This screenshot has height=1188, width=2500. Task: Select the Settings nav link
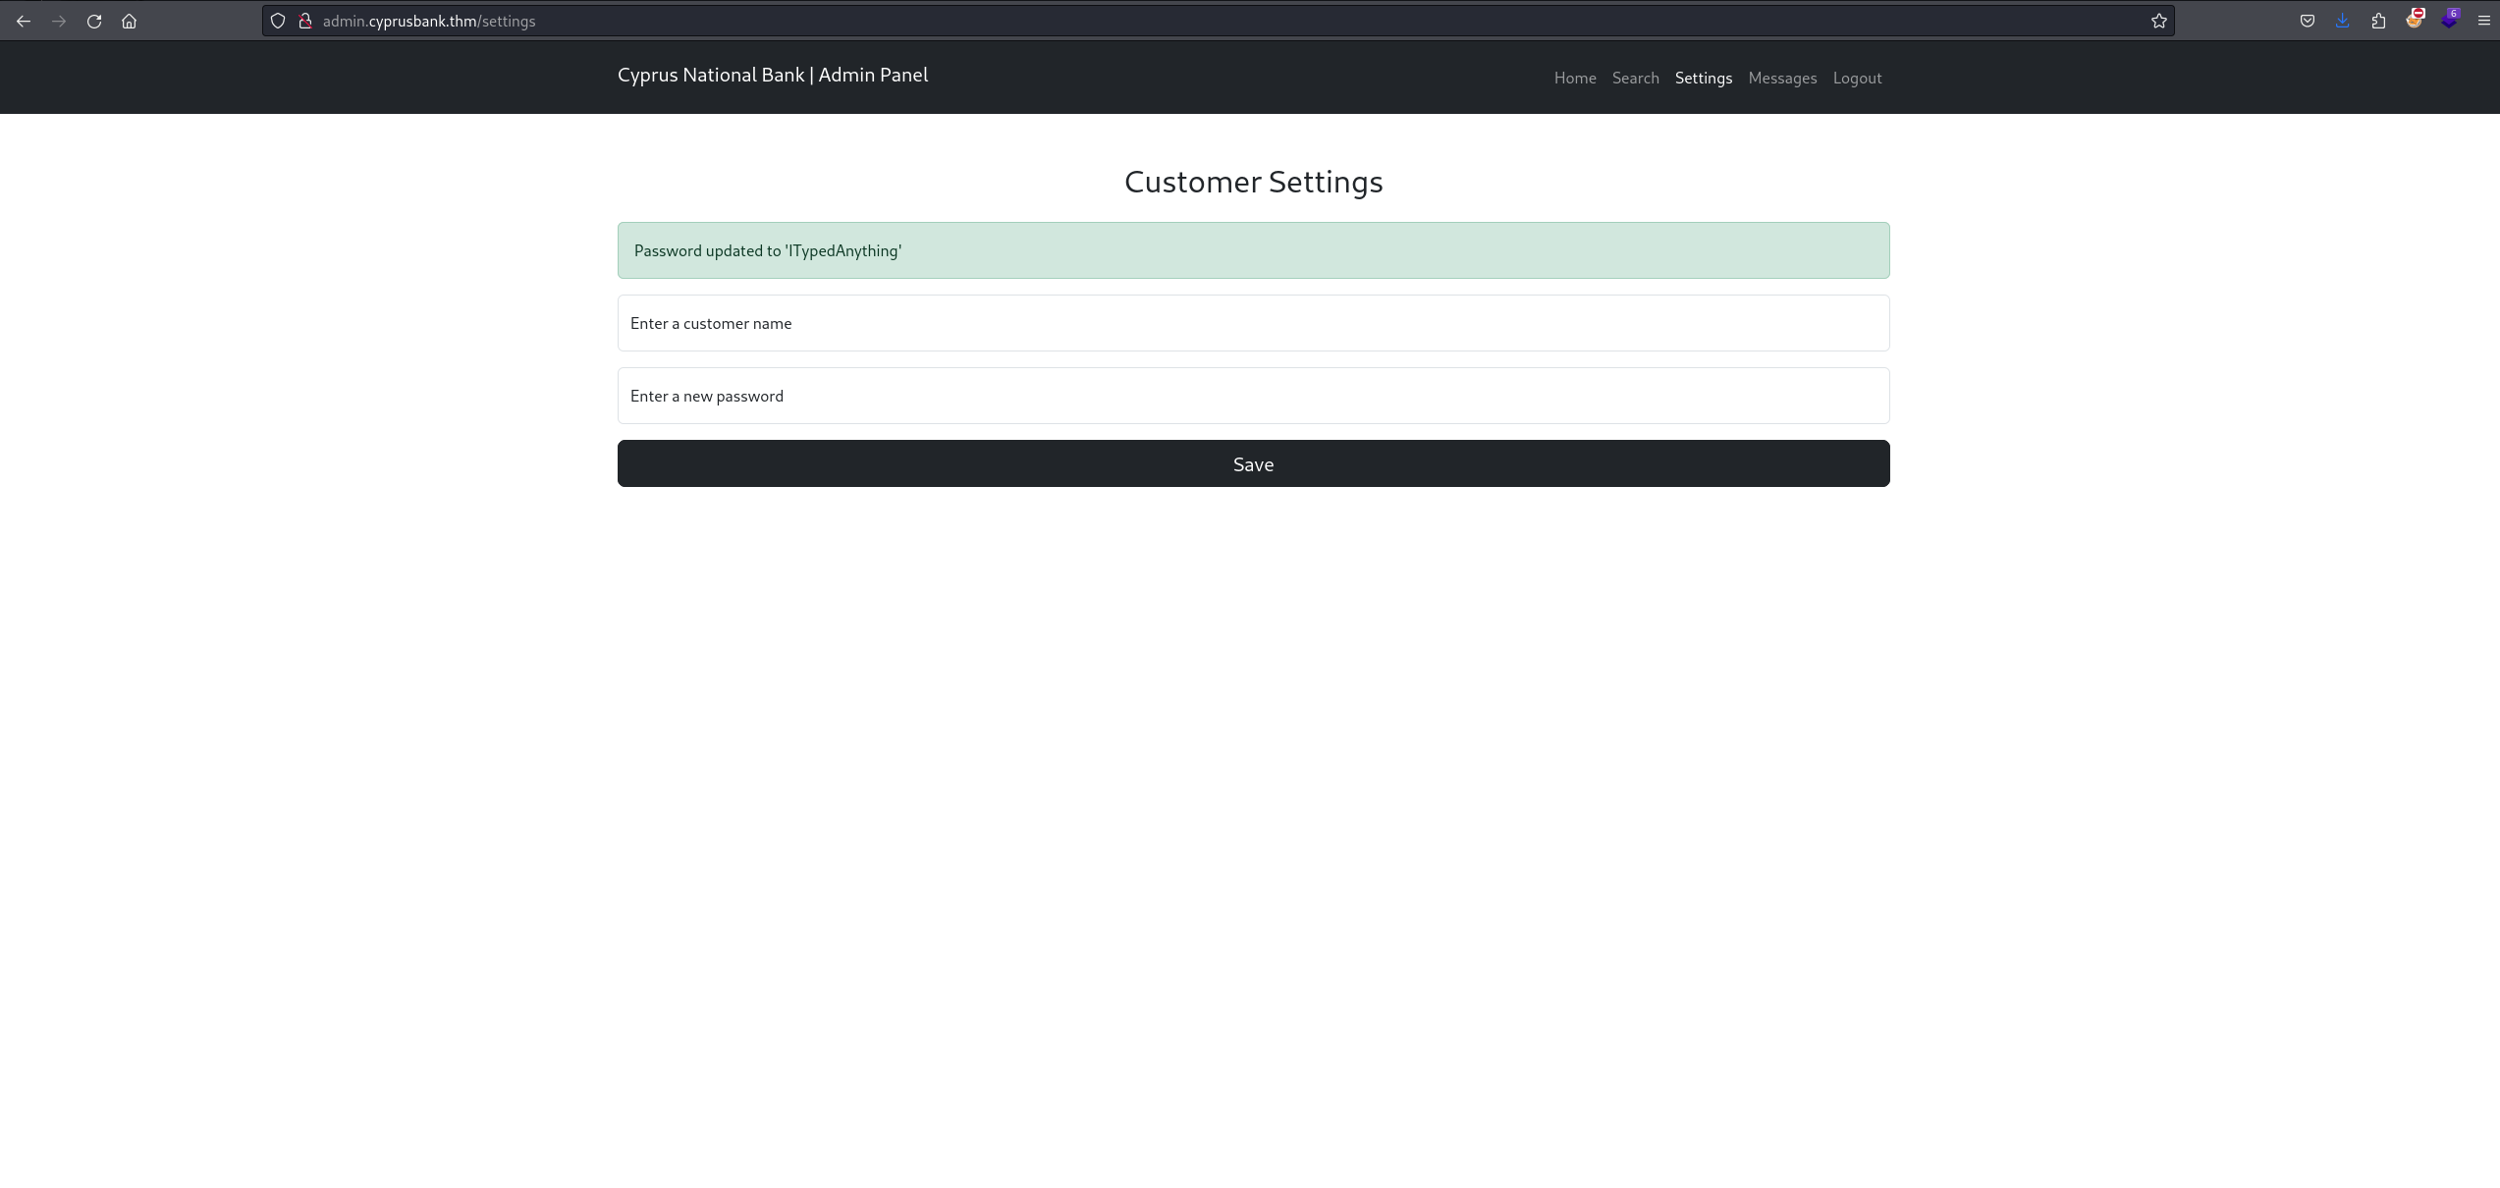pyautogui.click(x=1704, y=78)
